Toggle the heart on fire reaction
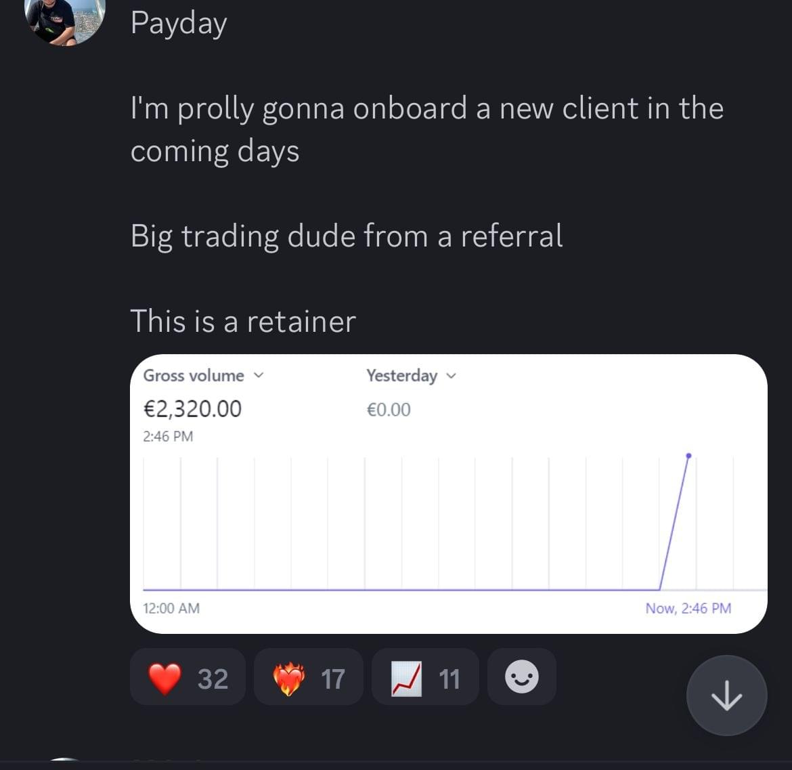Screen dimensions: 792x770 pos(309,677)
